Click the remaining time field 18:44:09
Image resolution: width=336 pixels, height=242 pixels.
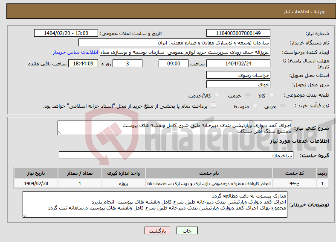tap(83, 63)
